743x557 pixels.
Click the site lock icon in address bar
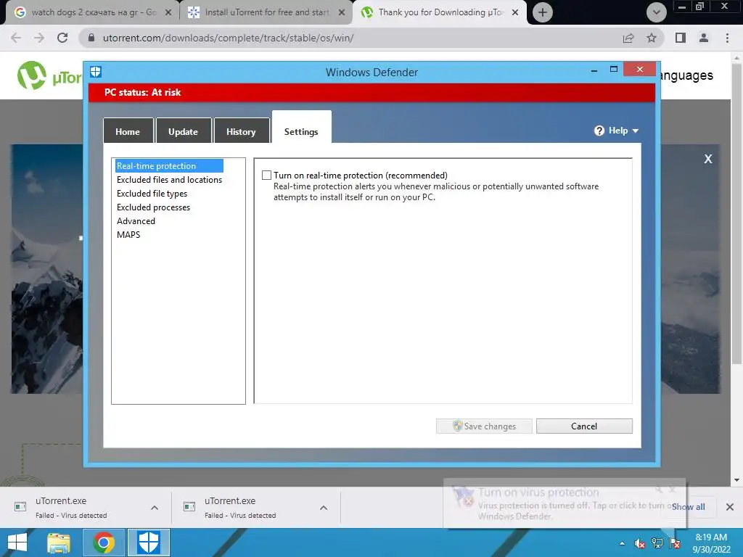coord(91,38)
